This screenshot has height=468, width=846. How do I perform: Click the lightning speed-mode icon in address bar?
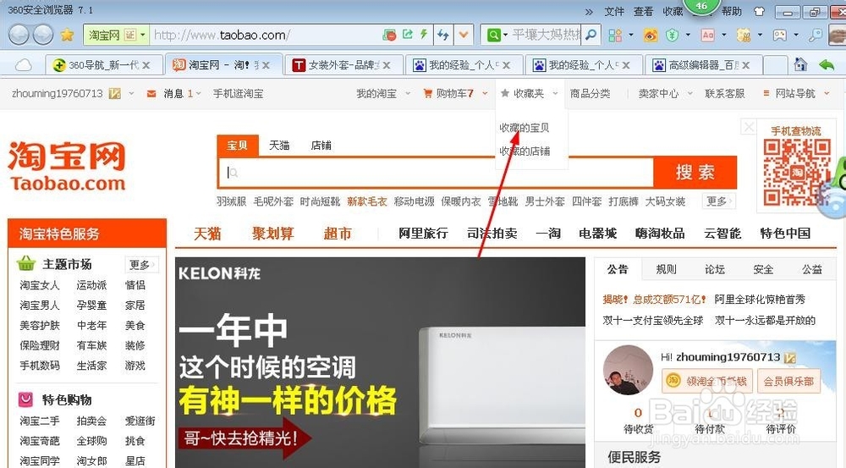click(x=424, y=35)
